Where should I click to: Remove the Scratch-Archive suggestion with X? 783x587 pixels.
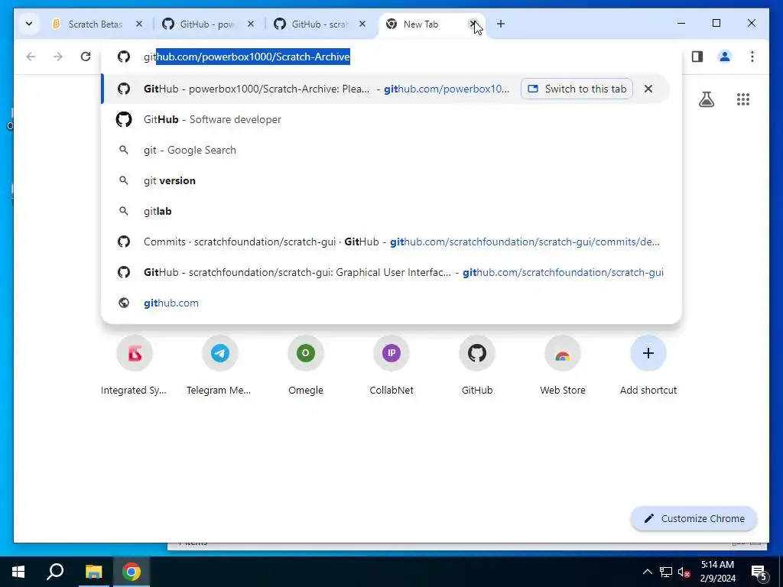(x=648, y=89)
